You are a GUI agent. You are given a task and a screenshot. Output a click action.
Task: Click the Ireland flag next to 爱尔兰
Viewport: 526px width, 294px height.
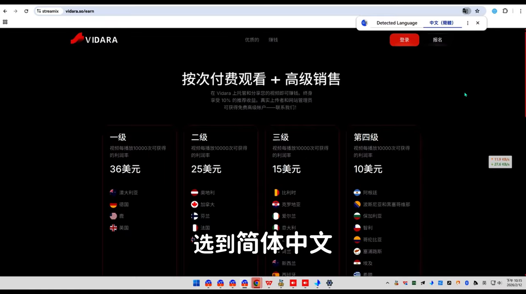[276, 216]
